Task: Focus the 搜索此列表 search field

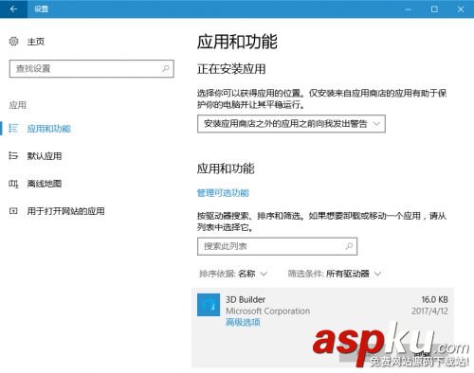Action: [277, 246]
